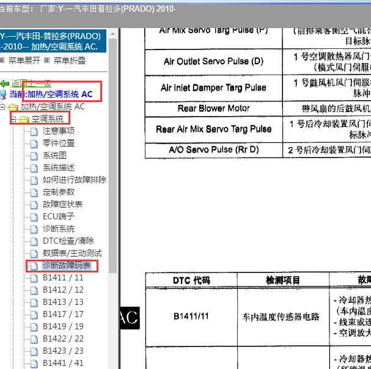Click table cell B1411/11 in DTC table

pos(191,316)
